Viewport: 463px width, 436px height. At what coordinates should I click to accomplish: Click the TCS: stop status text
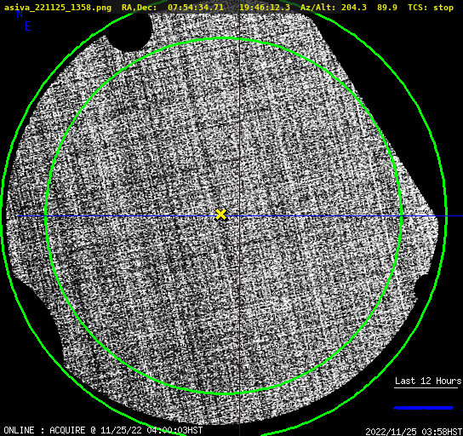click(431, 8)
